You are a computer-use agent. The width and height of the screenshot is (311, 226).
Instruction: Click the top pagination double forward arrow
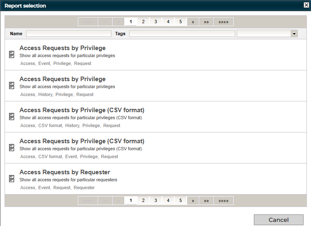[206, 22]
